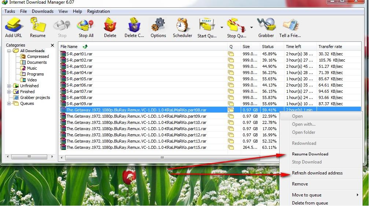This screenshot has width=369, height=206.
Task: Expand the Queues tree node
Action: 9,104
